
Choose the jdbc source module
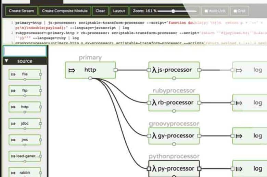tap(25, 123)
